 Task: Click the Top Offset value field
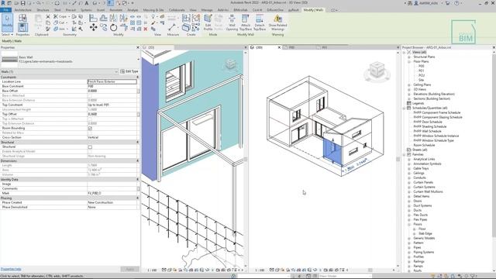tap(112, 114)
